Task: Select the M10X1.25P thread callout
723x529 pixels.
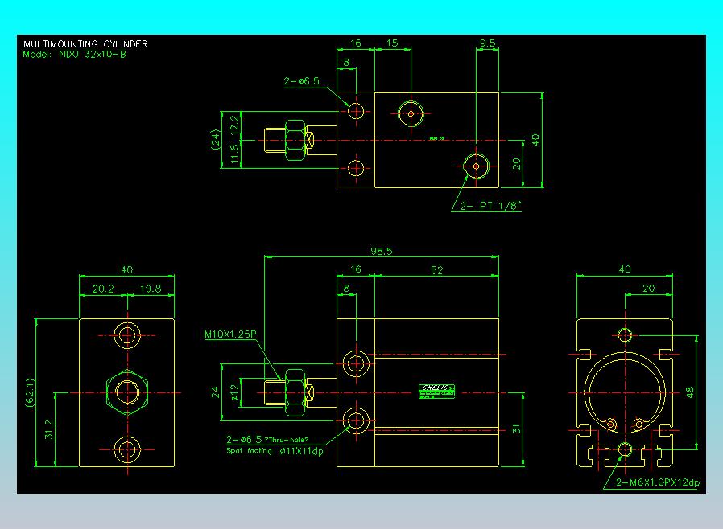Action: coord(230,334)
